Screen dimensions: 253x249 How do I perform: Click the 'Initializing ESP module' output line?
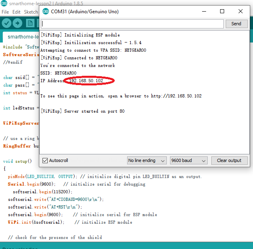[x=80, y=35]
